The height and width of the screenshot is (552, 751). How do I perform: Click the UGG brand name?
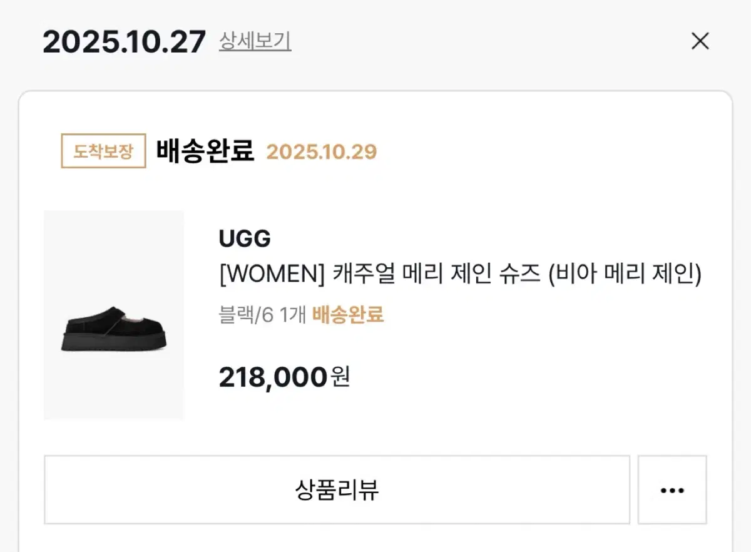[245, 238]
